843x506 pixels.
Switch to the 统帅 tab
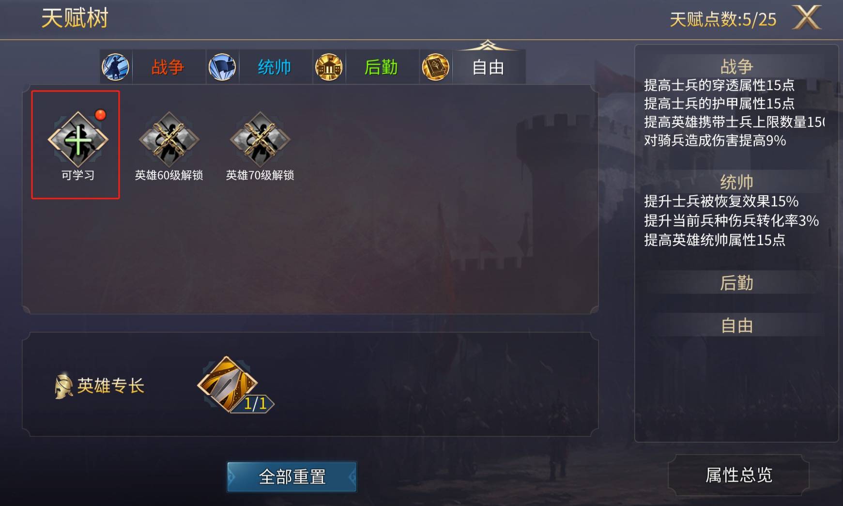pyautogui.click(x=274, y=67)
